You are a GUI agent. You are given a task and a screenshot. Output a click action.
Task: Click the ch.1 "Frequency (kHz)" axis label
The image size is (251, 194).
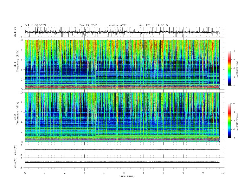[18, 61]
